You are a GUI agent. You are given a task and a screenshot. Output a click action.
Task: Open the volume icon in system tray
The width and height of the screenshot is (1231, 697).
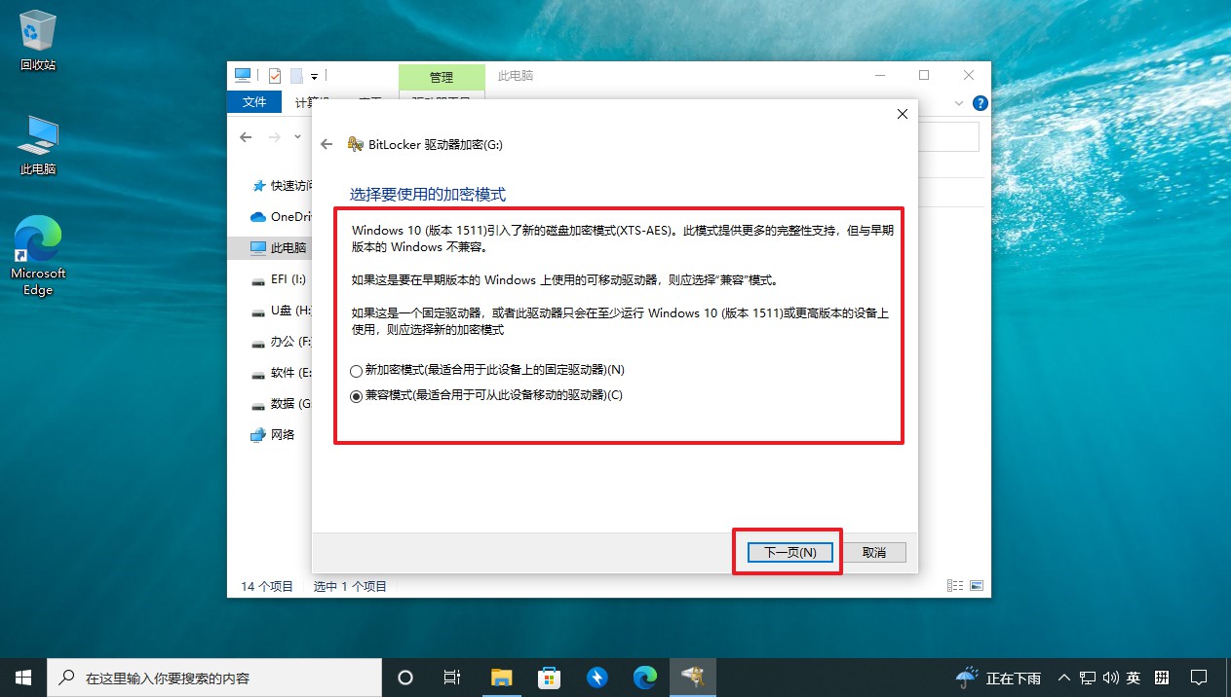1111,677
